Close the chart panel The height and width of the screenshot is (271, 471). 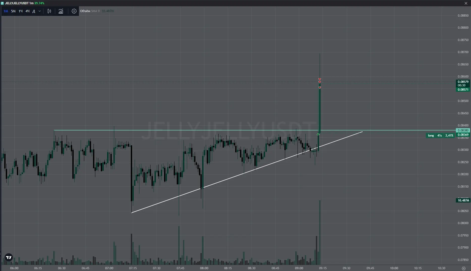pyautogui.click(x=466, y=3)
